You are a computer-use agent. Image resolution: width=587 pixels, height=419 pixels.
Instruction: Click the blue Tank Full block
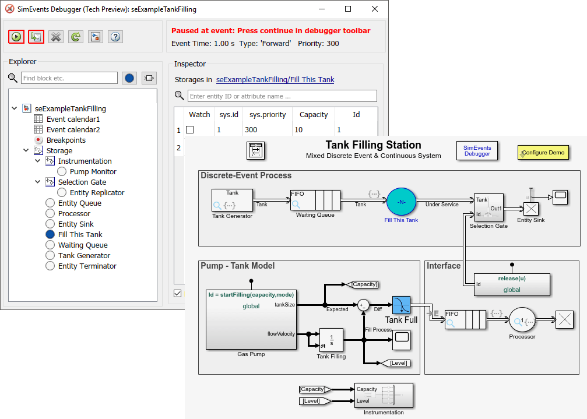pos(401,305)
